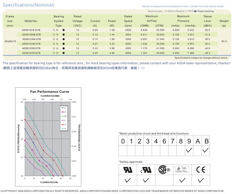The image size is (233, 194).
Task: Click the frame size value 80x80x15
Action: (10, 41)
